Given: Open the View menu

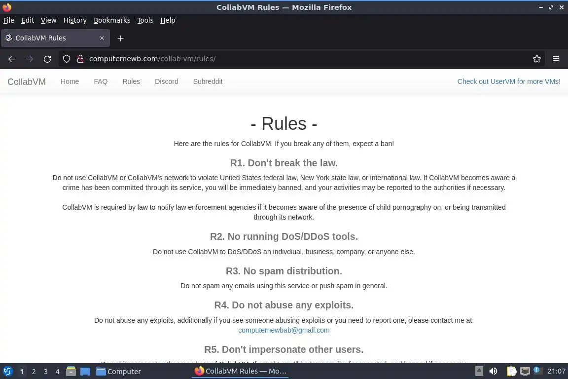Looking at the screenshot, I should (x=48, y=20).
